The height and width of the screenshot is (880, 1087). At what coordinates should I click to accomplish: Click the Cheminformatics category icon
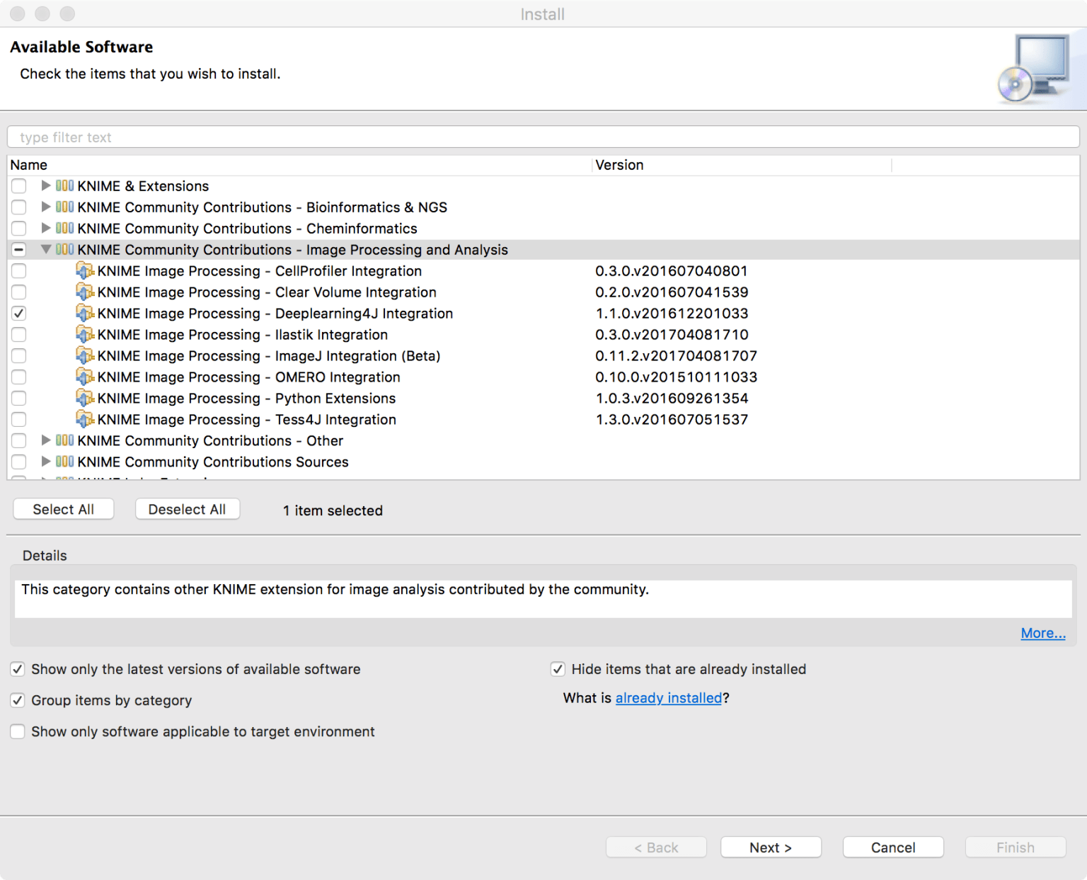[64, 228]
